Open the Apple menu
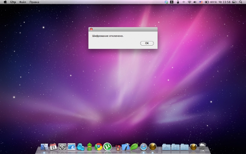 (5, 2)
